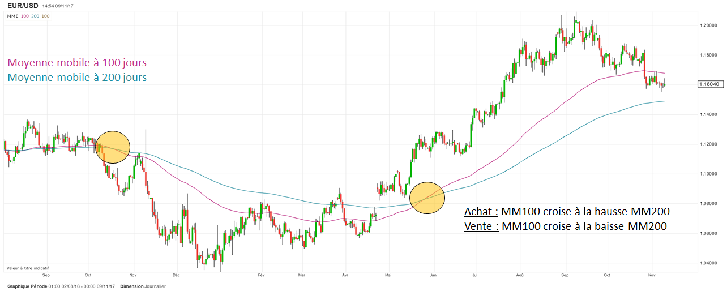The image size is (727, 291).
Task: Click the Journalier dimension value
Action: coord(155,286)
